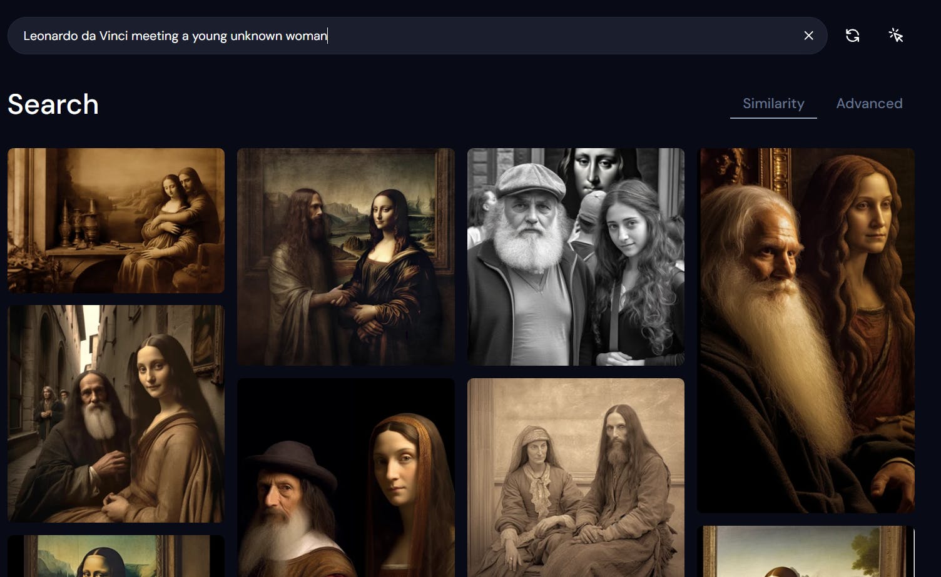Viewport: 941px width, 577px height.
Task: Clear the search query with the X icon
Action: (x=808, y=36)
